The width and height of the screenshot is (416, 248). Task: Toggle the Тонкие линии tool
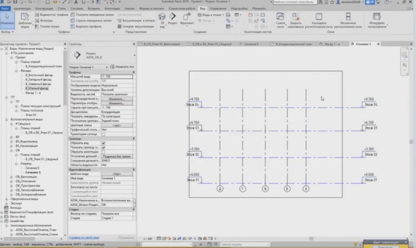47,26
